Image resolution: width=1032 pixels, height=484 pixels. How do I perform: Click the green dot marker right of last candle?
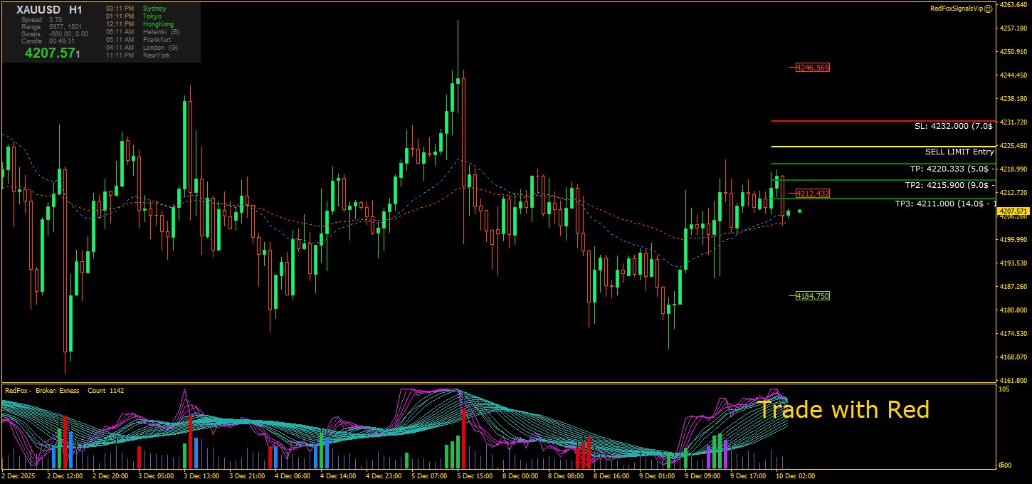pos(800,211)
